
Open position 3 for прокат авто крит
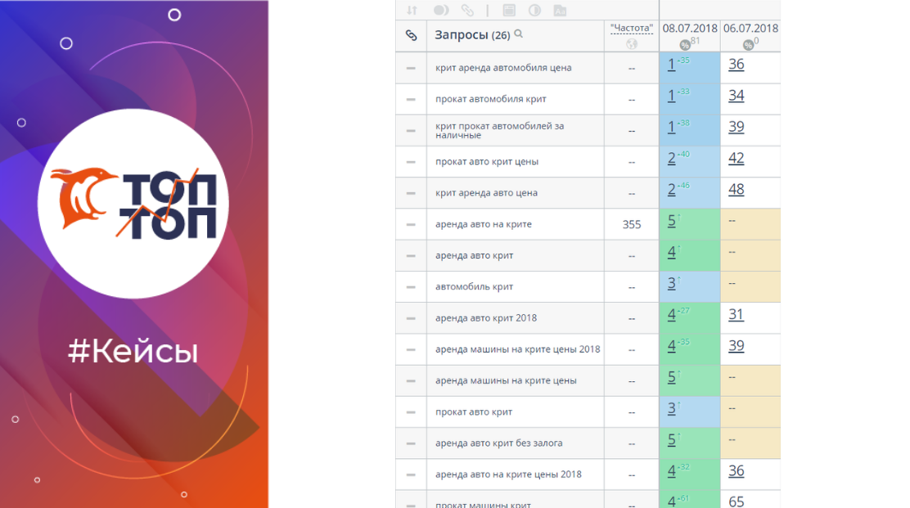coord(672,409)
